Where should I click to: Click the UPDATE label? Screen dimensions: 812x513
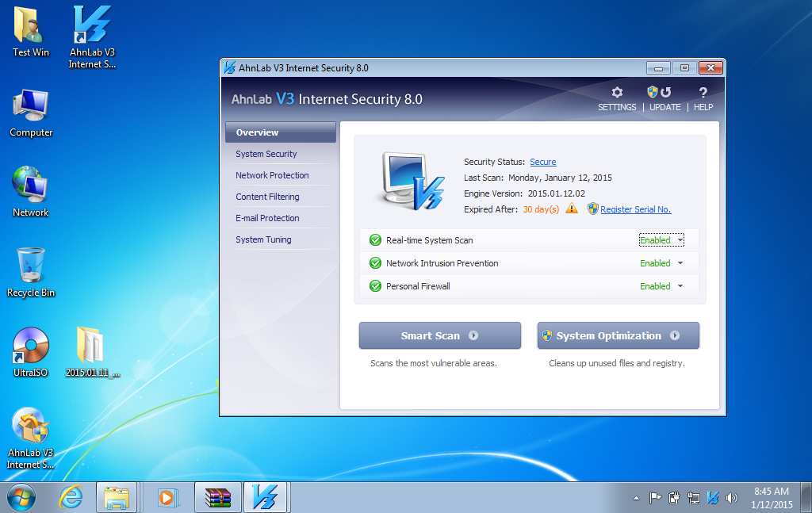[x=665, y=106]
